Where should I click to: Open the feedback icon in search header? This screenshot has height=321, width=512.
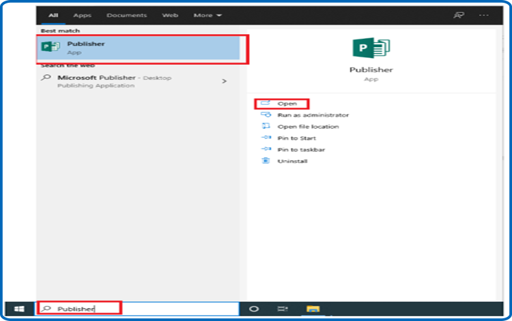tap(459, 15)
